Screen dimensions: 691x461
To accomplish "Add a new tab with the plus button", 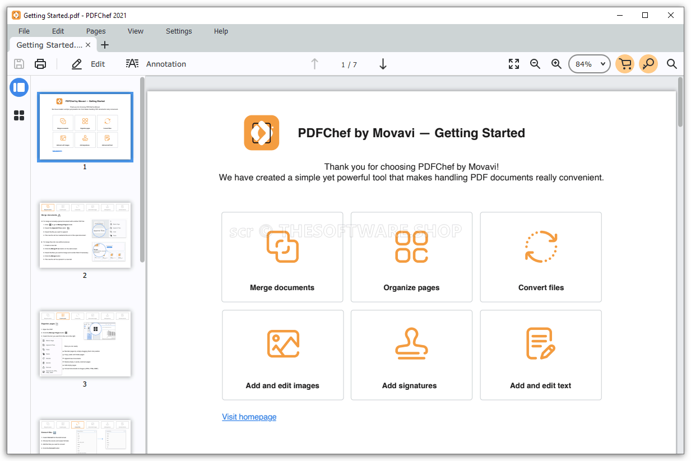I will [105, 45].
